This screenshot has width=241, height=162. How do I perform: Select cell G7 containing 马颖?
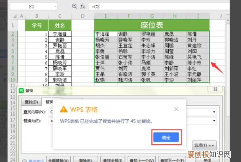click(152, 63)
